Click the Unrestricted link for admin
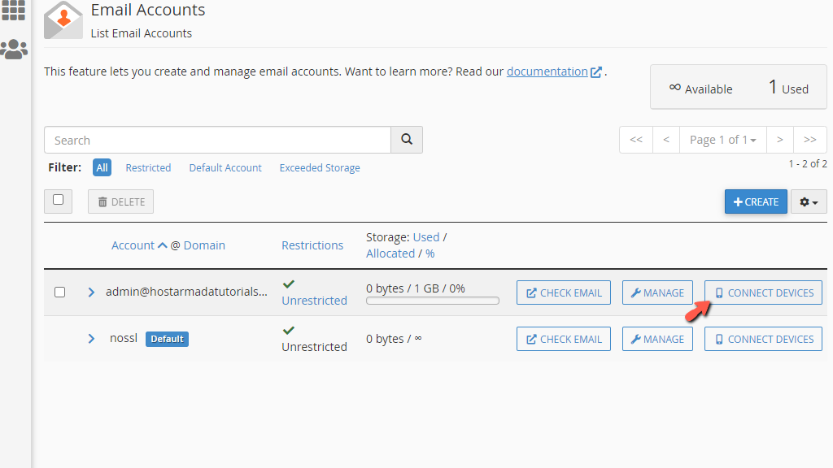This screenshot has height=468, width=833. point(314,301)
